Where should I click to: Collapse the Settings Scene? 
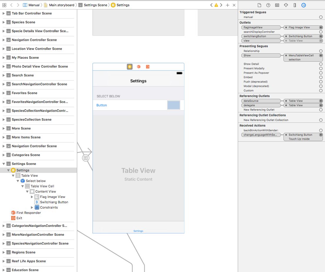4,164
